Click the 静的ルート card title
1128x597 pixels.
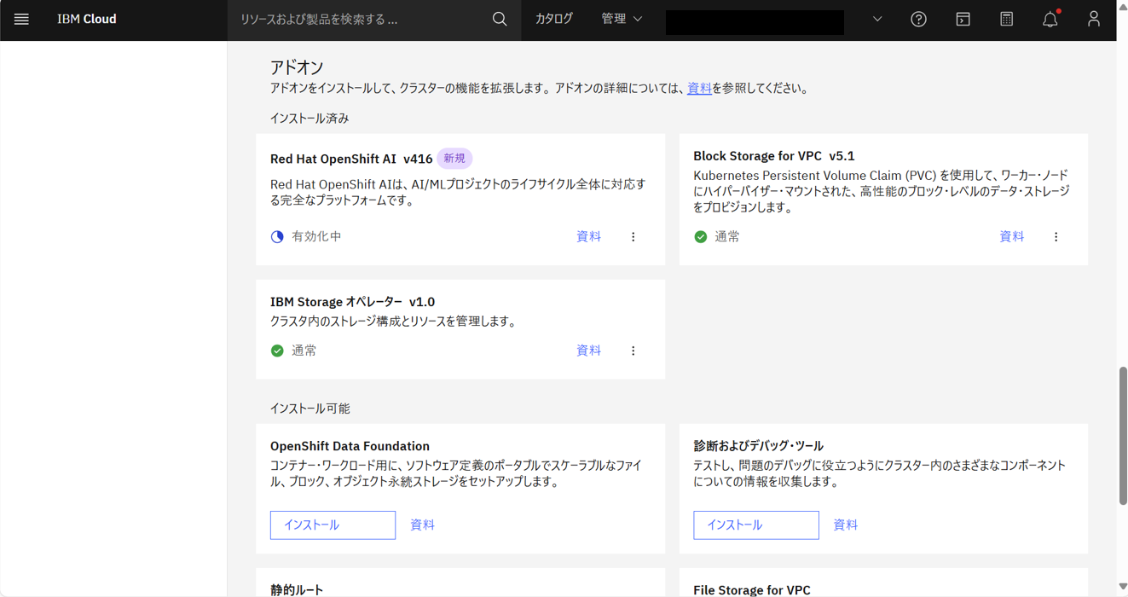297,589
